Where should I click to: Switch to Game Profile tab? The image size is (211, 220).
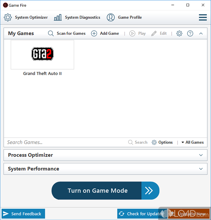(124, 17)
